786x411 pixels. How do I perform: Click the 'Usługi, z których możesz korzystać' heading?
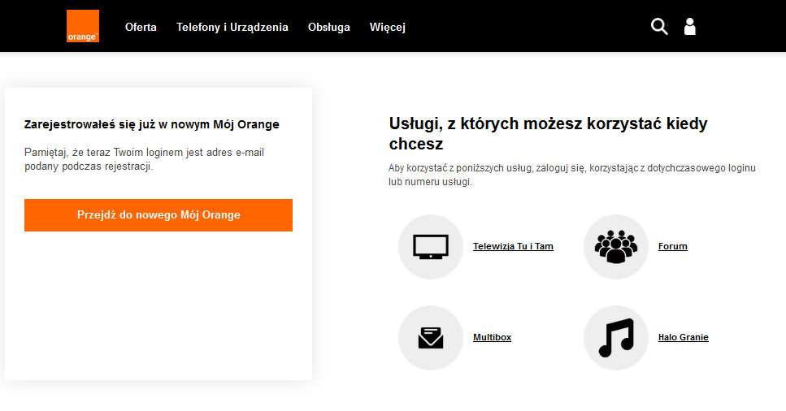point(548,134)
